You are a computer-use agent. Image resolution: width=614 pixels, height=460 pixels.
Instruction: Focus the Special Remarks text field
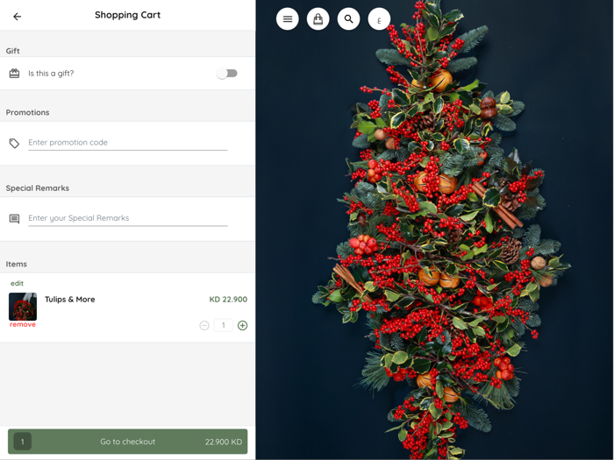tap(128, 218)
